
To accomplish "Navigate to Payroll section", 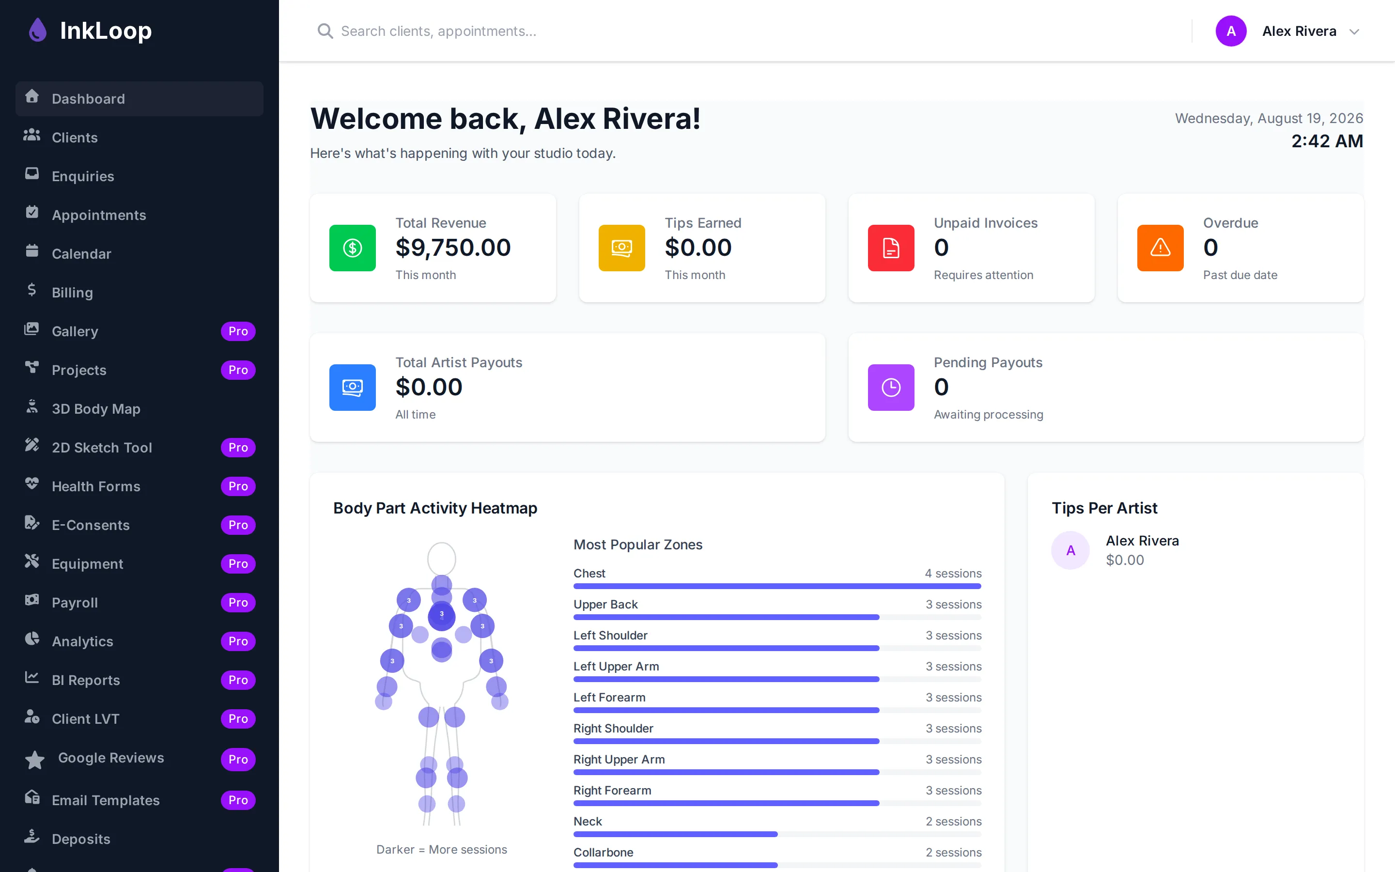I will click(x=139, y=602).
